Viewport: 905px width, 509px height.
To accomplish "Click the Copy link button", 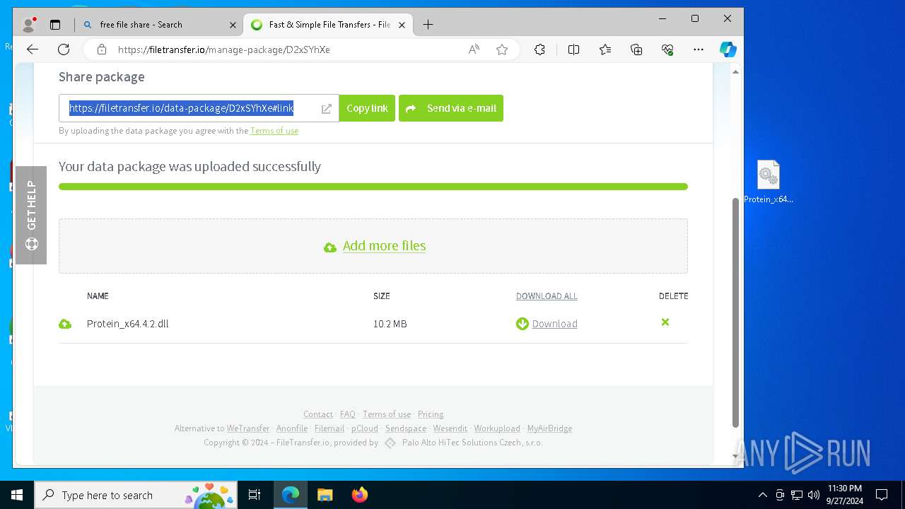I will point(367,108).
